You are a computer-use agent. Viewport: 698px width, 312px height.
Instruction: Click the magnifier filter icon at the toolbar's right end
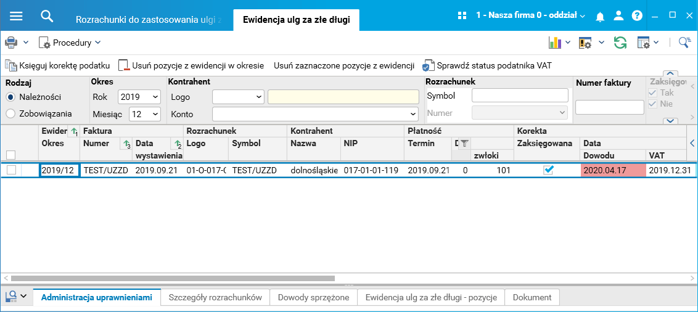point(684,43)
